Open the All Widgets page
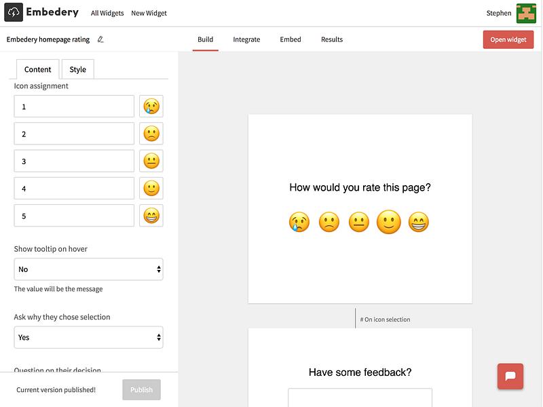The height and width of the screenshot is (407, 543). point(107,13)
